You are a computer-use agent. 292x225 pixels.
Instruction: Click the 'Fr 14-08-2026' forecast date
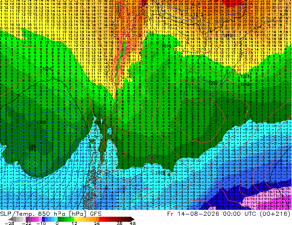193,214
